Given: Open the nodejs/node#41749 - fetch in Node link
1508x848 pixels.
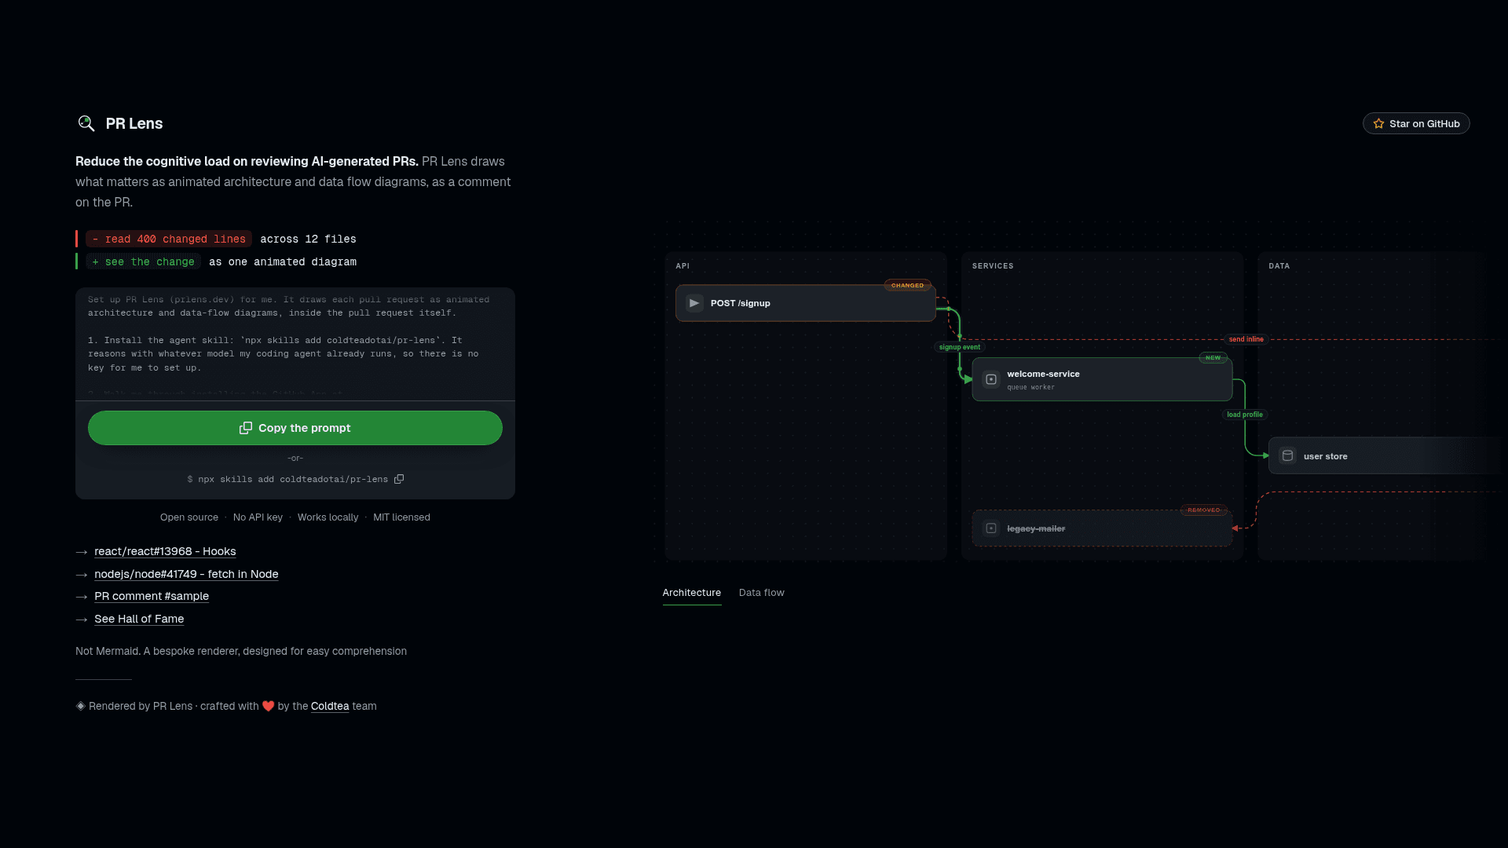Looking at the screenshot, I should click(x=186, y=575).
